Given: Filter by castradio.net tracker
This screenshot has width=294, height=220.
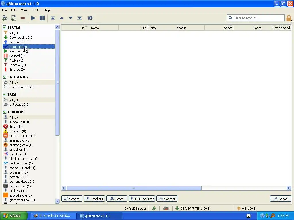Looking at the screenshot, I should [29, 163].
